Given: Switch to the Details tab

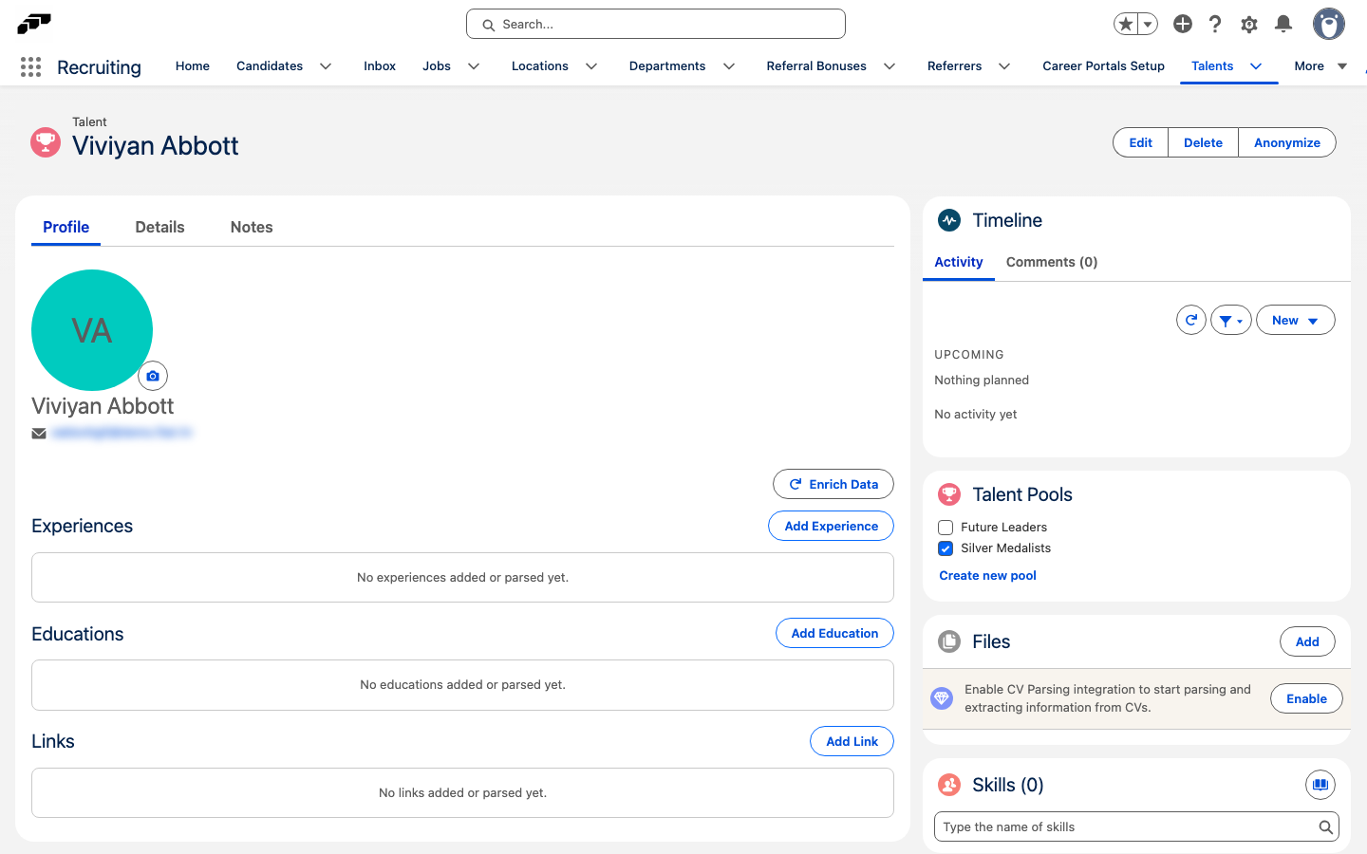Looking at the screenshot, I should point(159,227).
